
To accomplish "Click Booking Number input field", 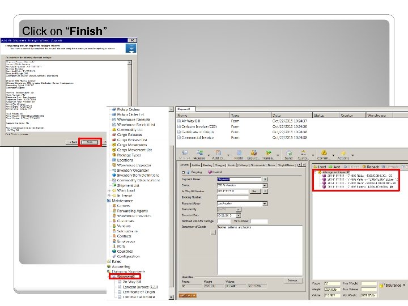I will tap(233, 197).
